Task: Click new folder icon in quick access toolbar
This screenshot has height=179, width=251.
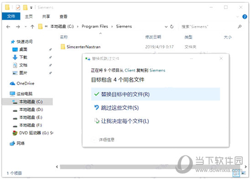Action: click(x=25, y=7)
